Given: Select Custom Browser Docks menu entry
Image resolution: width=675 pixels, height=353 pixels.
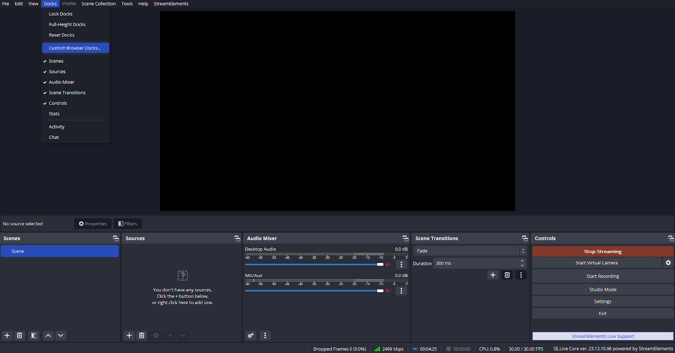Looking at the screenshot, I should coord(75,48).
